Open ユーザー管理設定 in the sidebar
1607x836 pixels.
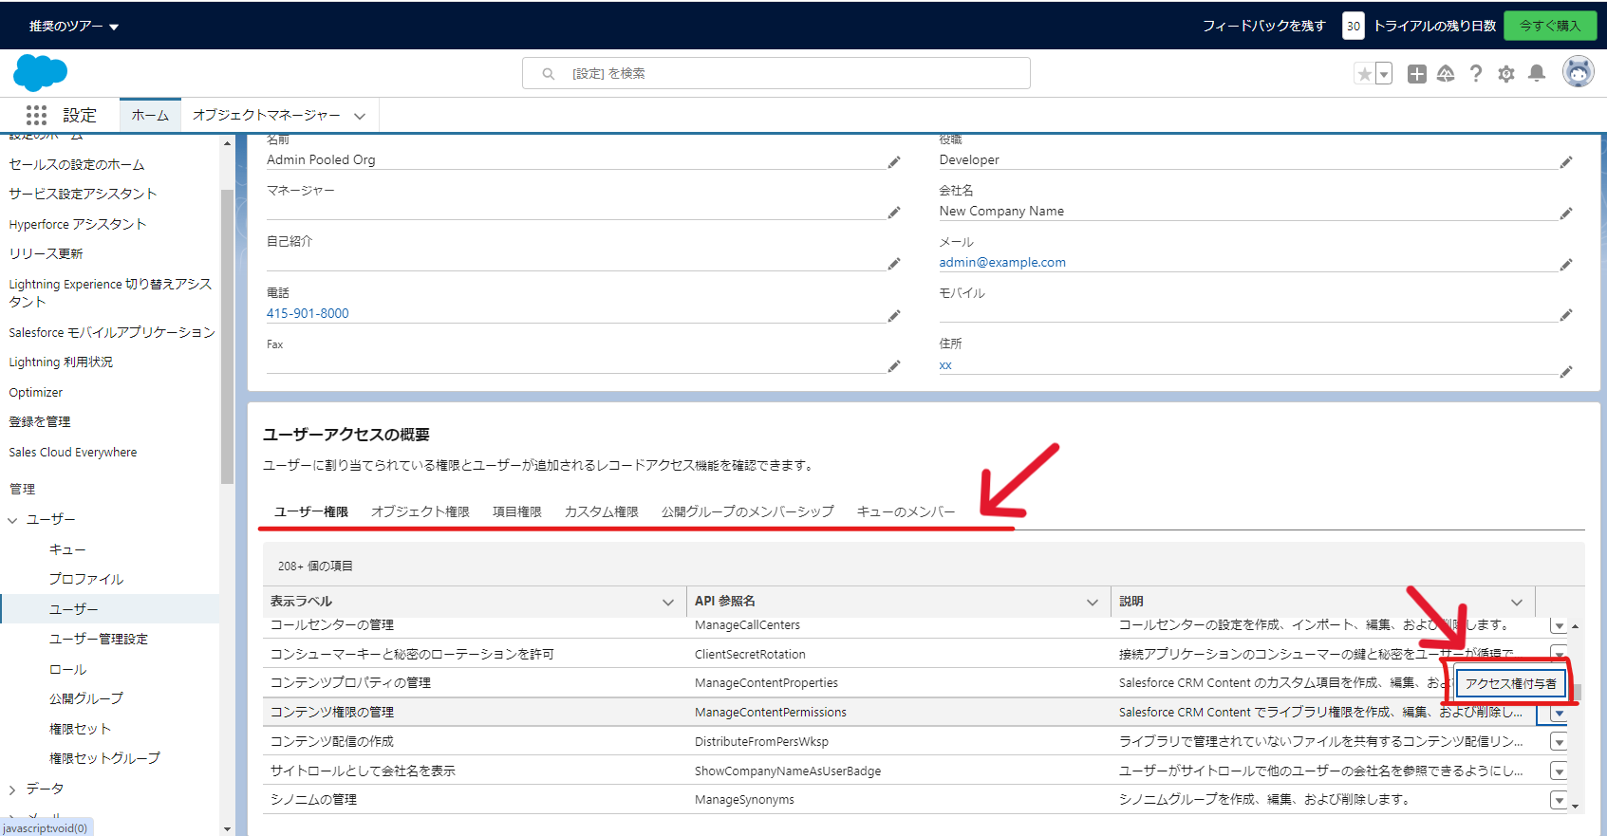pos(99,639)
